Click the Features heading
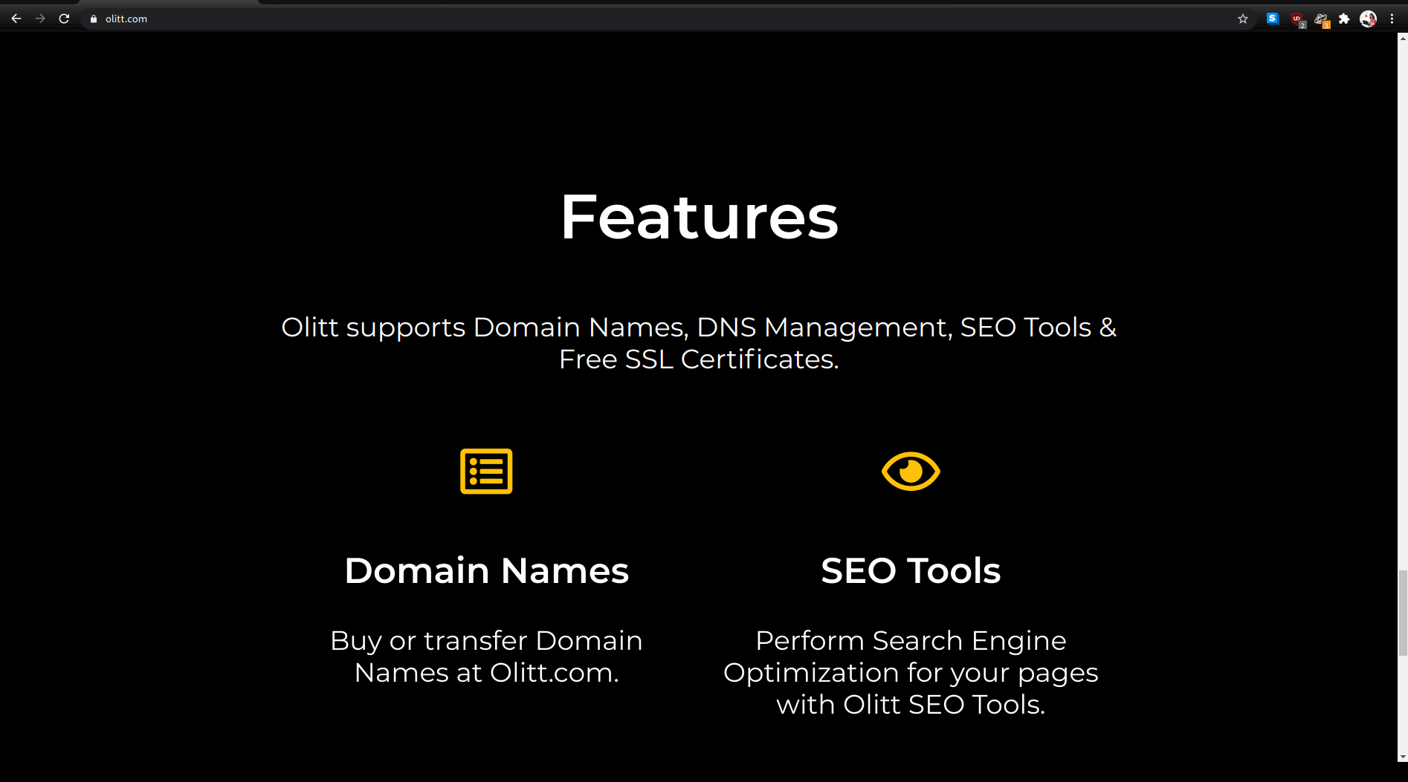The height and width of the screenshot is (782, 1408). pyautogui.click(x=699, y=217)
